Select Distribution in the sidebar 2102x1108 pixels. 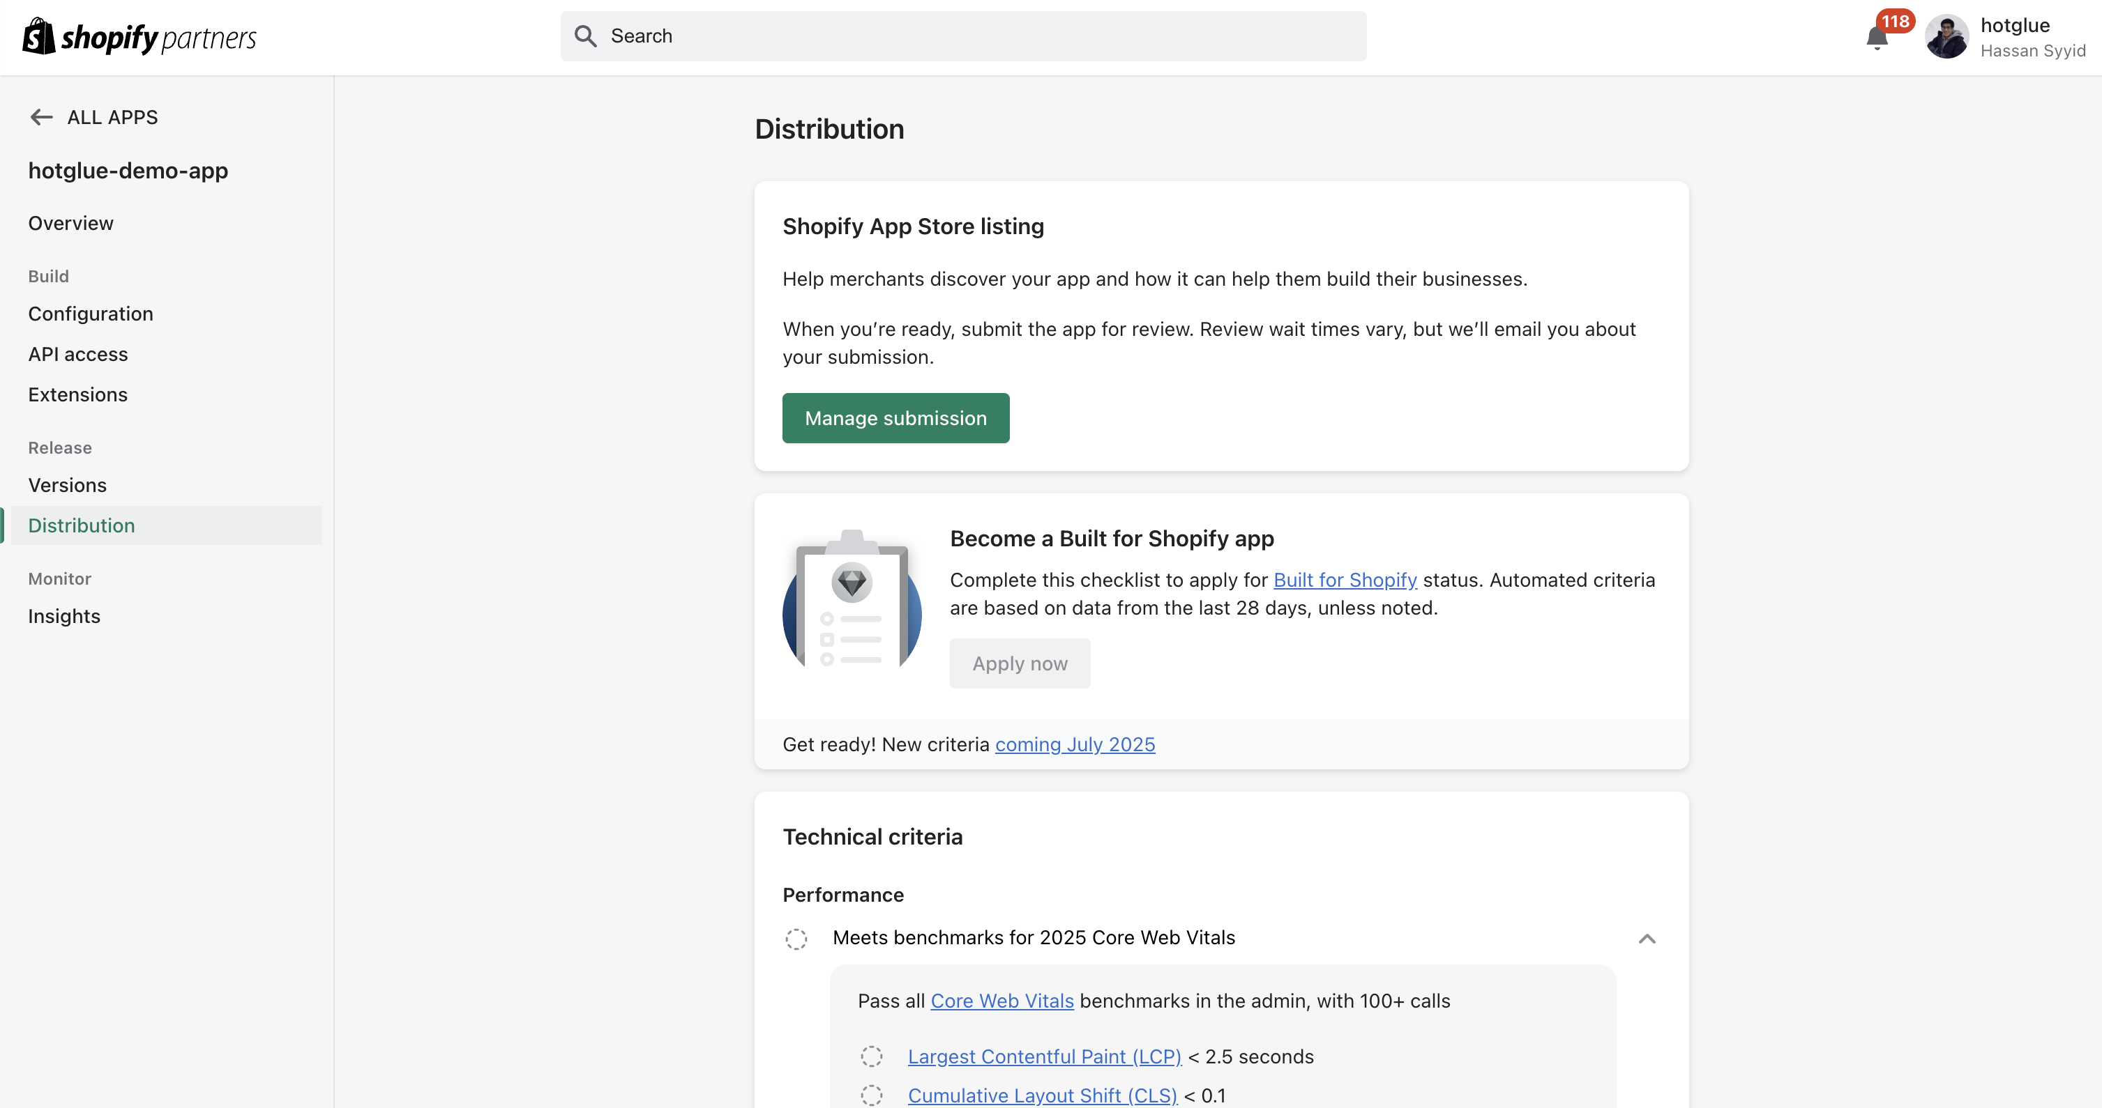[x=167, y=526]
